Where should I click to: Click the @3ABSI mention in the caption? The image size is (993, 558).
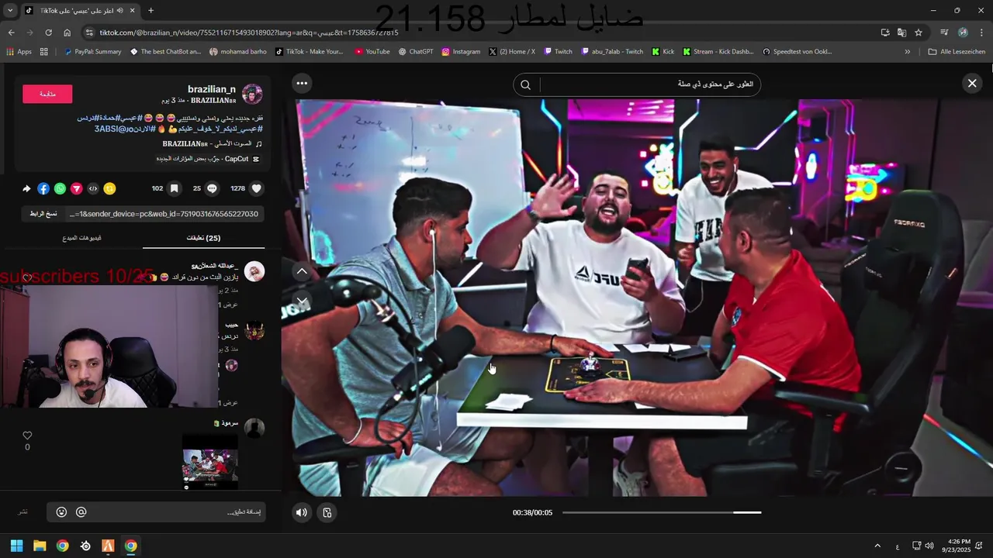115,129
